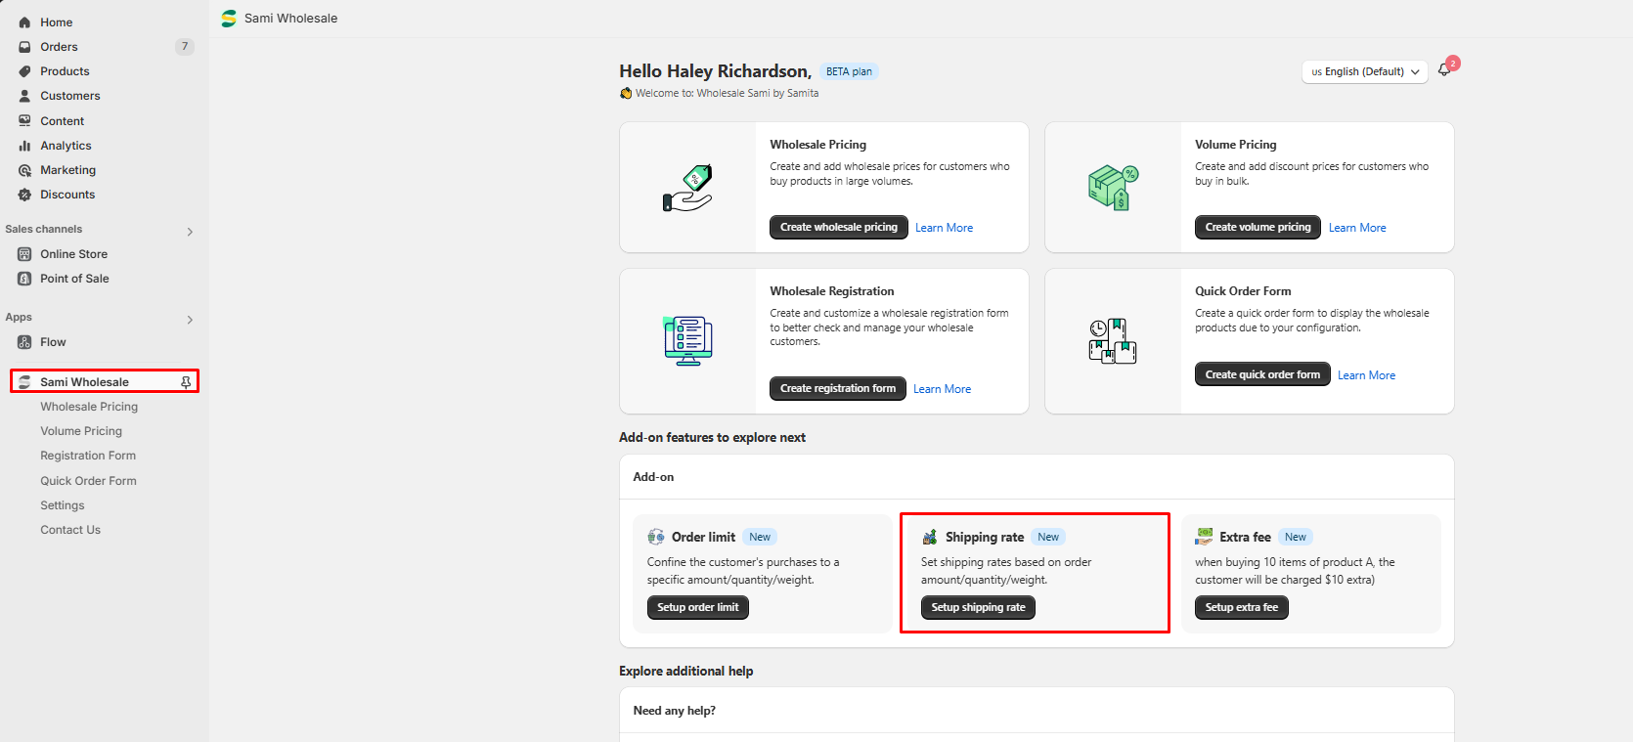Click the Products tag icon in sidebar
The width and height of the screenshot is (1633, 742).
[25, 71]
